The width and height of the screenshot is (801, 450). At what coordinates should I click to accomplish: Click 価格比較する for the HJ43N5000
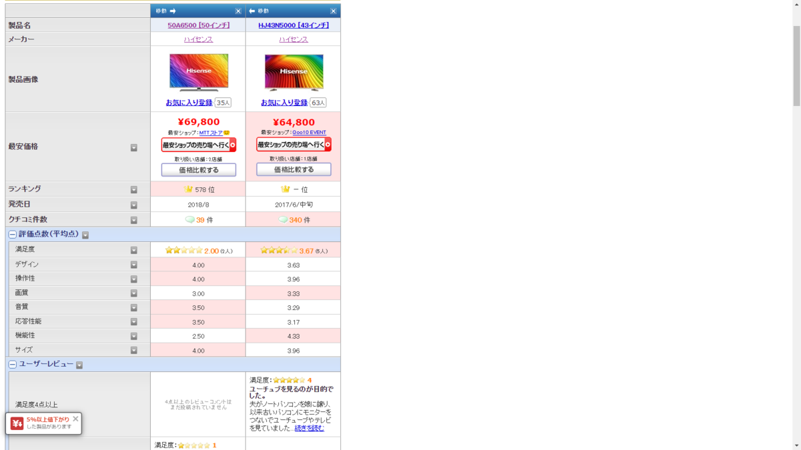(x=294, y=170)
